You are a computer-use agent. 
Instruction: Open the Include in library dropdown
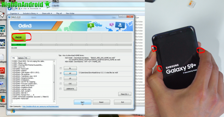(30, 13)
